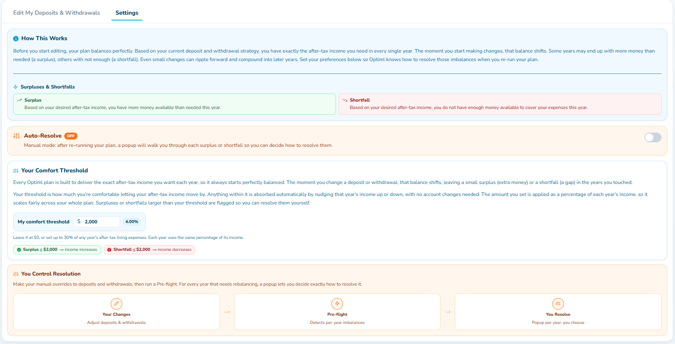Click the 'Surpluses & Shortfalls' heading

pos(48,87)
